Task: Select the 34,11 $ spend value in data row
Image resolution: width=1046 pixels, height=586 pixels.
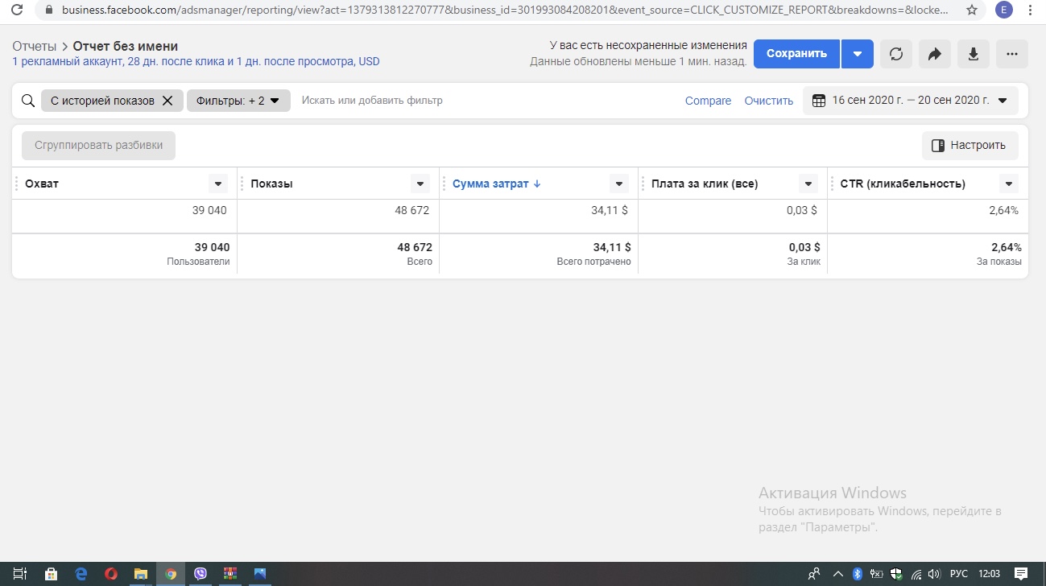Action: tap(610, 210)
